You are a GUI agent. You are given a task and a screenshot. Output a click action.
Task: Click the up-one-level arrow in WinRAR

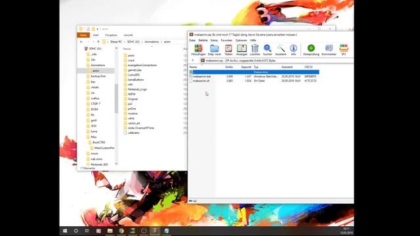coord(192,60)
